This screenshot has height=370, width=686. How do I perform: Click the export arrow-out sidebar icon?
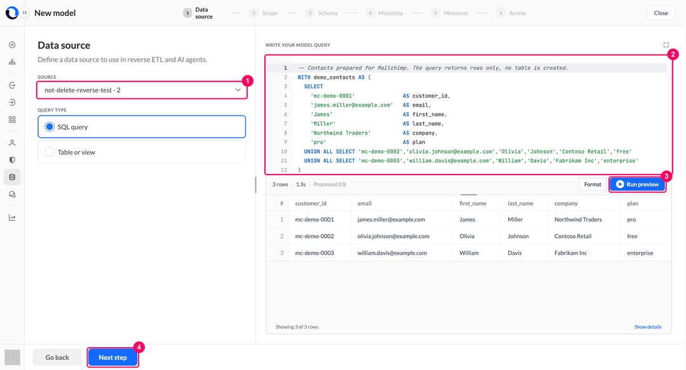tap(12, 85)
